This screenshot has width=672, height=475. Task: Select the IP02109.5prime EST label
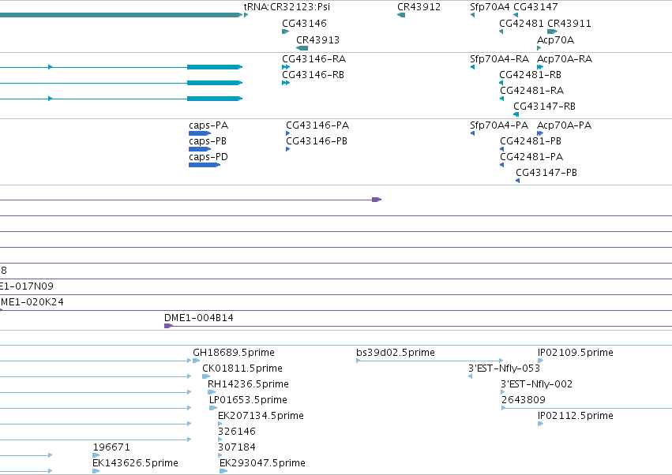click(576, 353)
